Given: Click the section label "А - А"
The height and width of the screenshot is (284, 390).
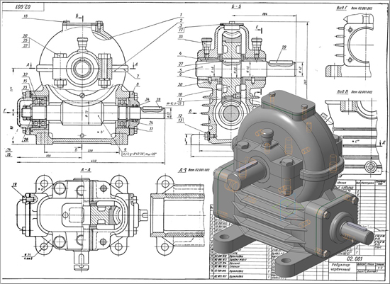Looking at the screenshot, I should pos(86,170).
